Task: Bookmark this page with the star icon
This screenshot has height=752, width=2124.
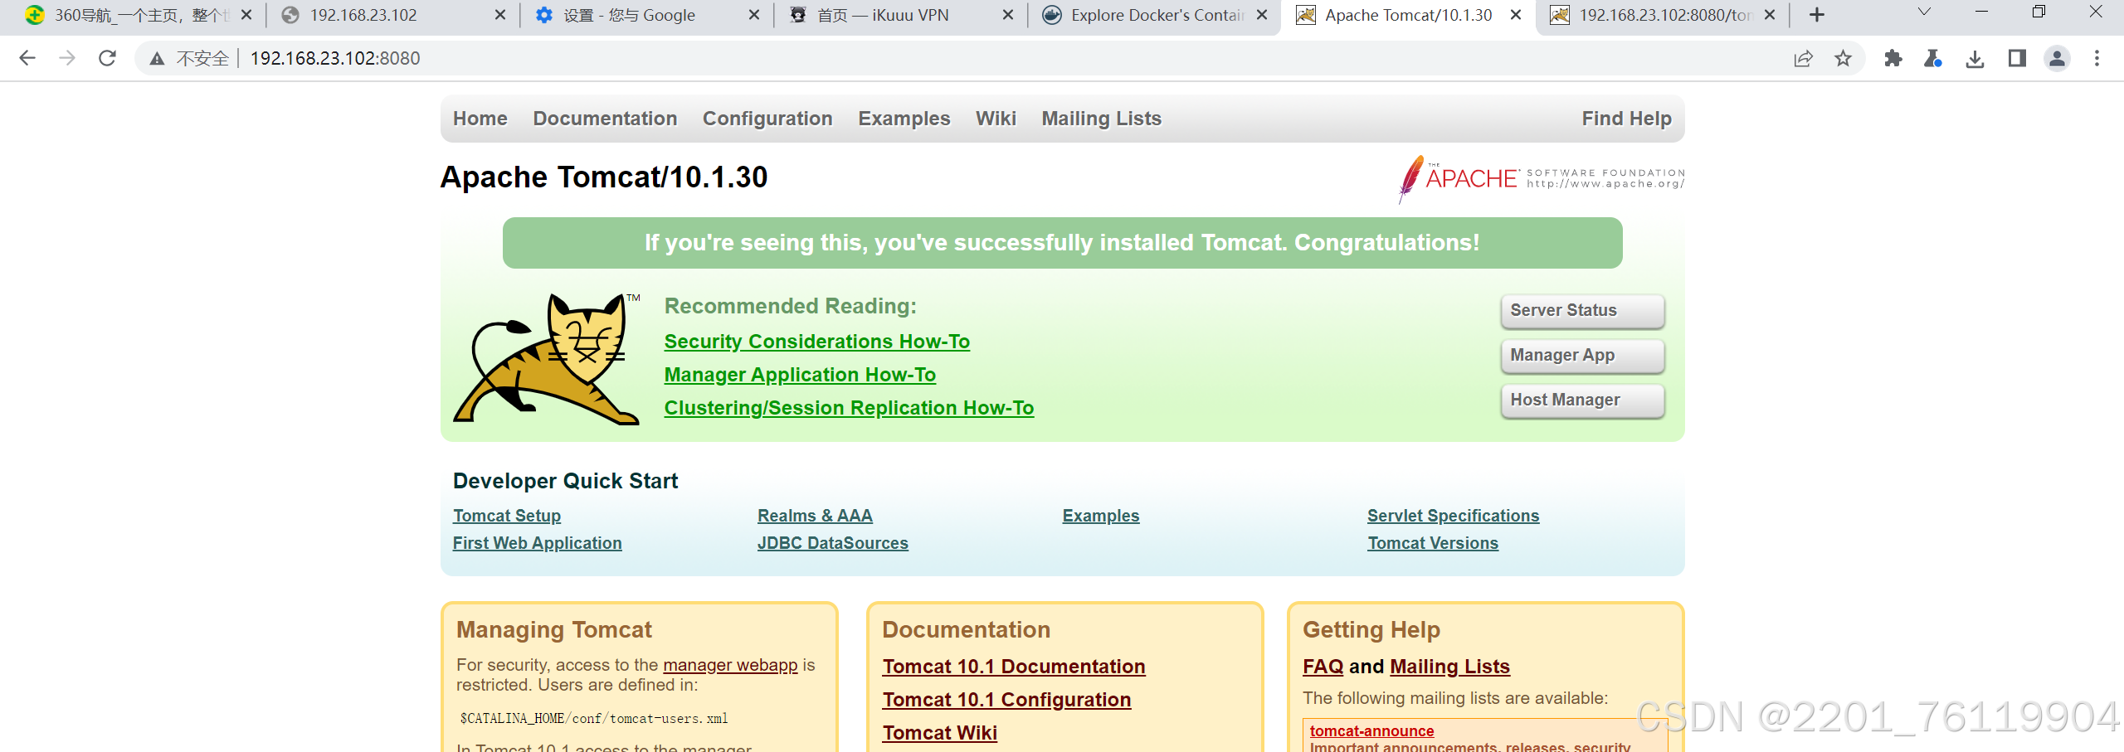Action: coord(1843,58)
